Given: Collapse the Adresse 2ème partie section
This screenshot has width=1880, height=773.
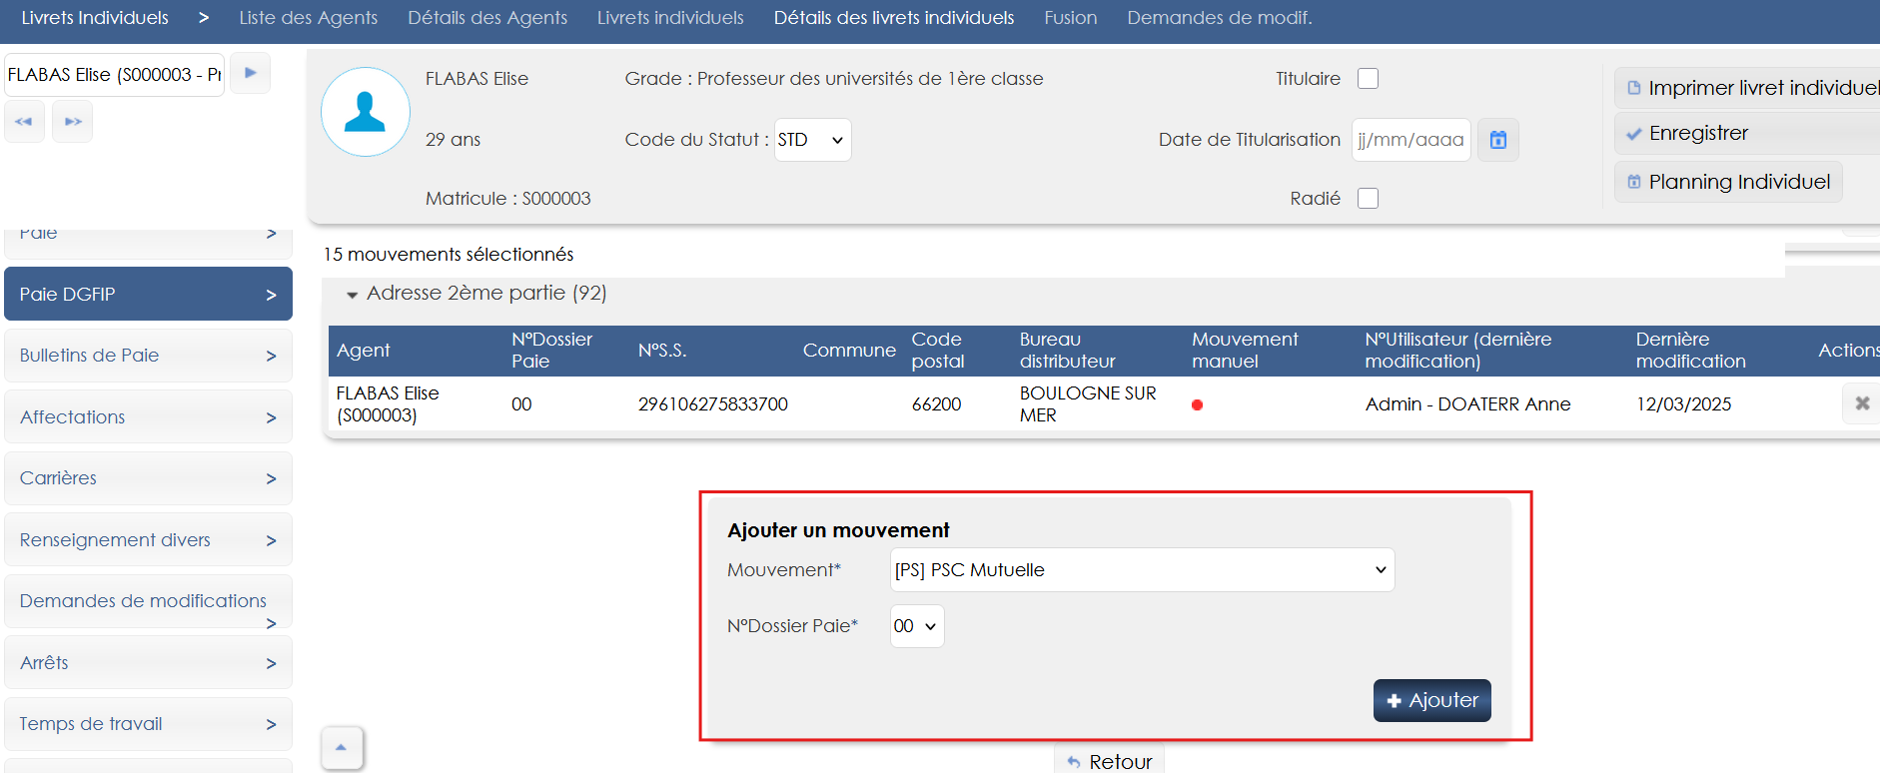Looking at the screenshot, I should 352,295.
